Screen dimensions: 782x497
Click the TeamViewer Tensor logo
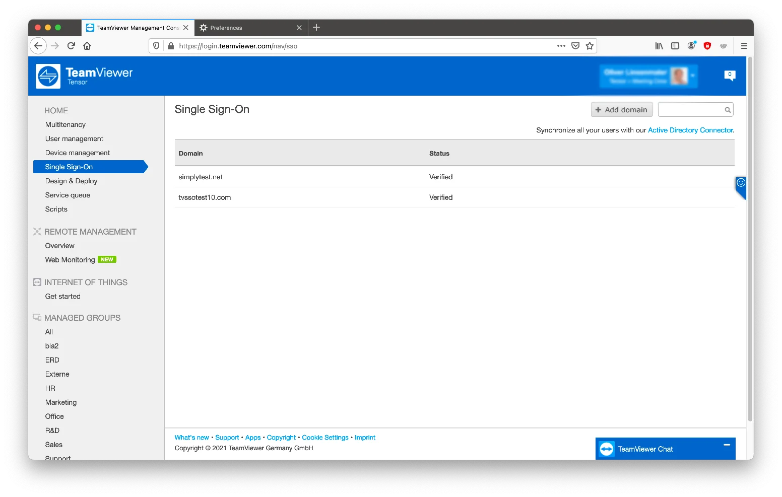(x=84, y=76)
